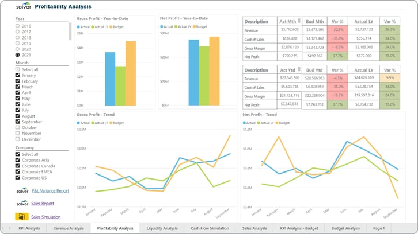The height and width of the screenshot is (234, 418).
Task: Open the Cash Flow Simulation tab
Action: click(210, 228)
